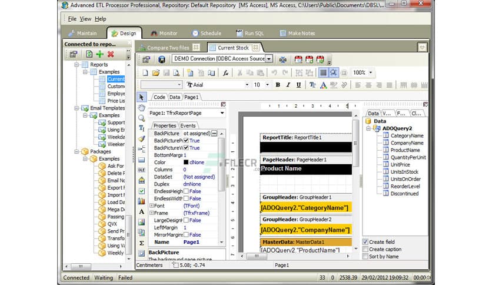Click the black Color property swatch

click(186, 163)
